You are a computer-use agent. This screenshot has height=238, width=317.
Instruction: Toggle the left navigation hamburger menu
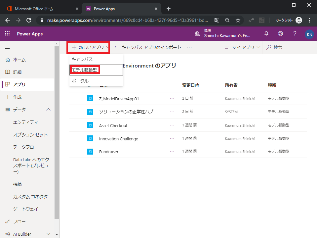tap(8, 47)
